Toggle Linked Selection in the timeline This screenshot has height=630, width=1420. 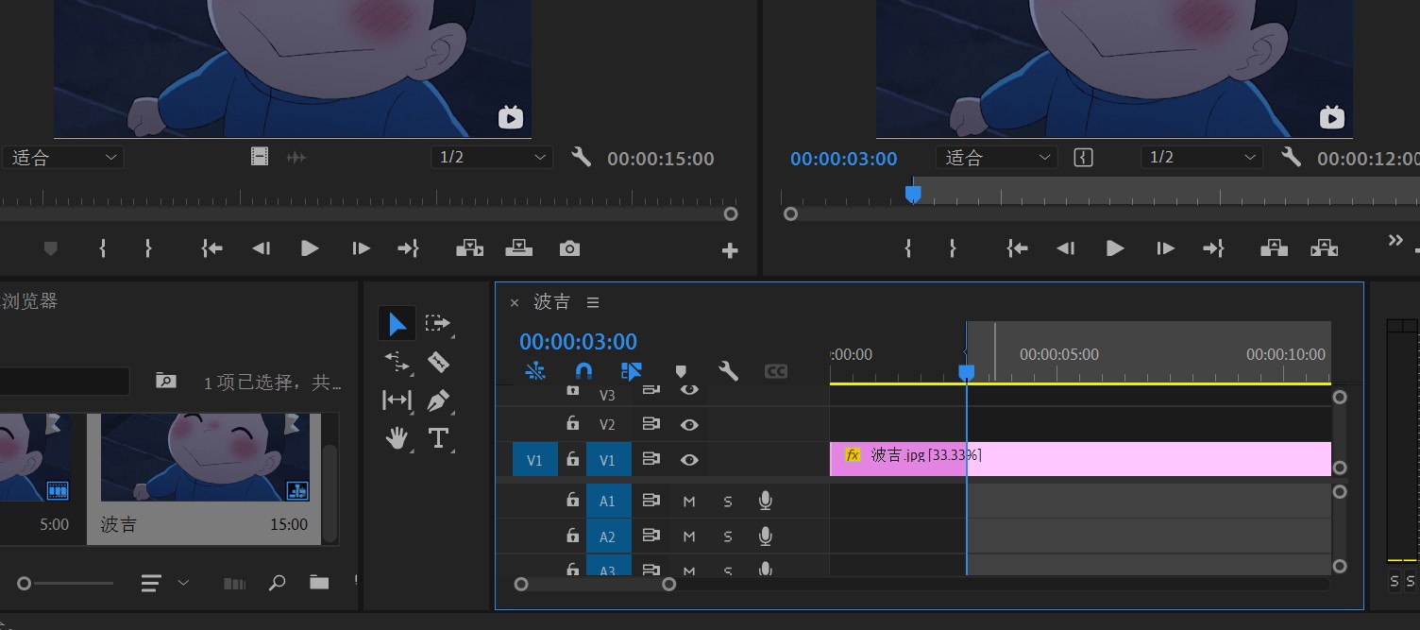(632, 371)
